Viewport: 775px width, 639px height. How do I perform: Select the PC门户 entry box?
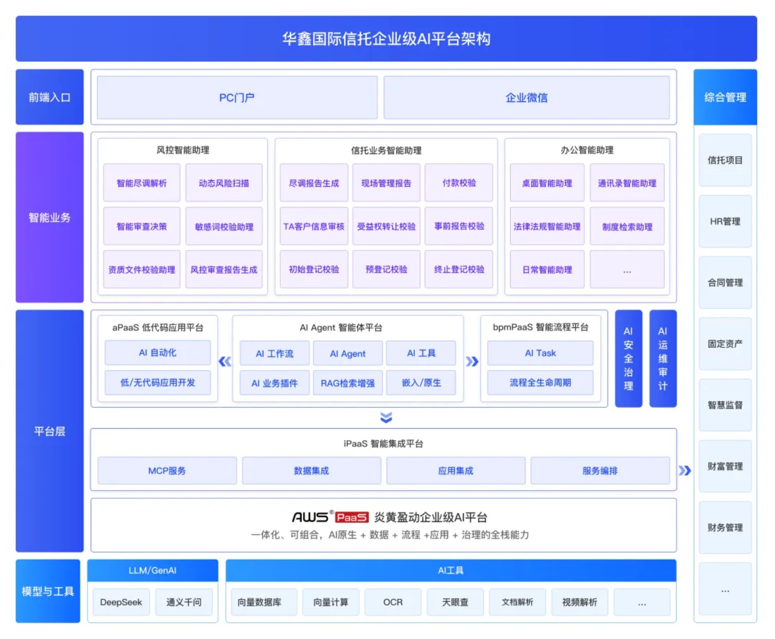click(237, 97)
